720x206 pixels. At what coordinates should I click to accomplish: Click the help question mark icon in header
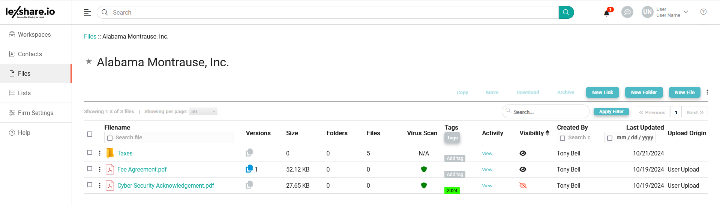click(x=703, y=12)
